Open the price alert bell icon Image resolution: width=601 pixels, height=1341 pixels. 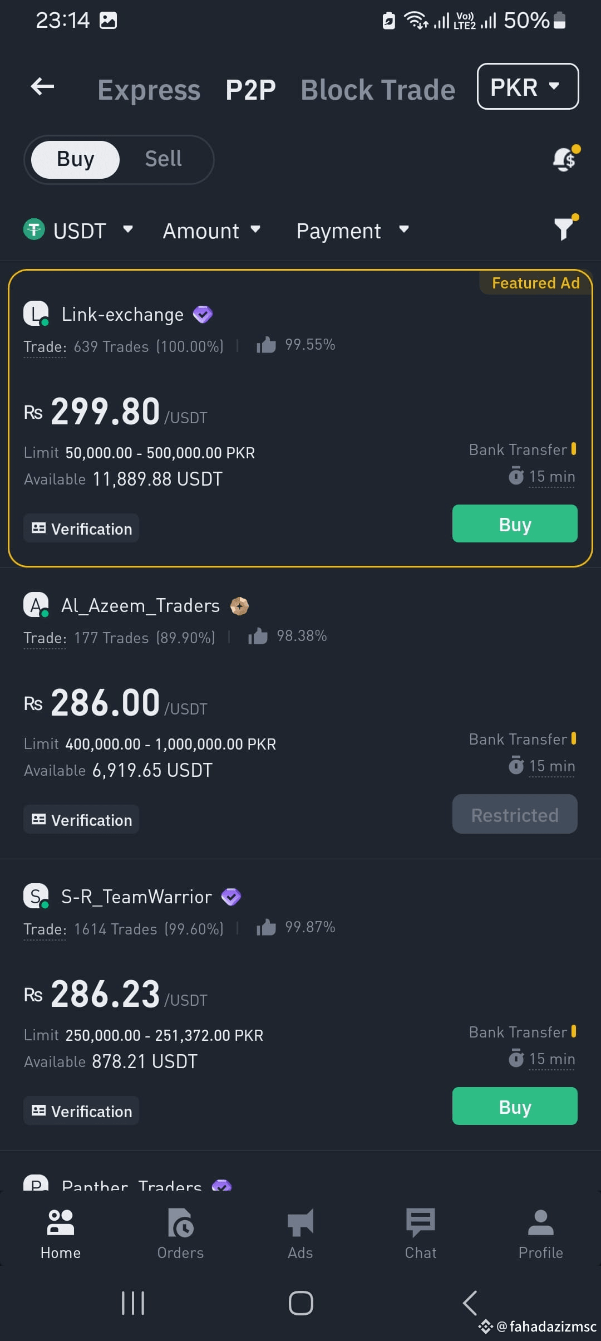point(565,159)
